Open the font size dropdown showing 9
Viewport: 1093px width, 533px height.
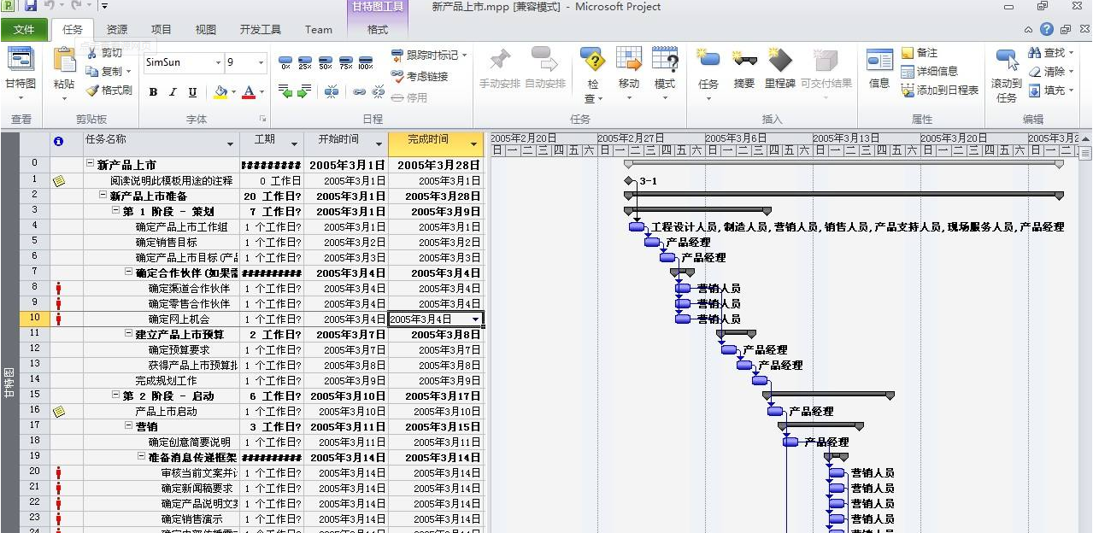click(x=260, y=63)
